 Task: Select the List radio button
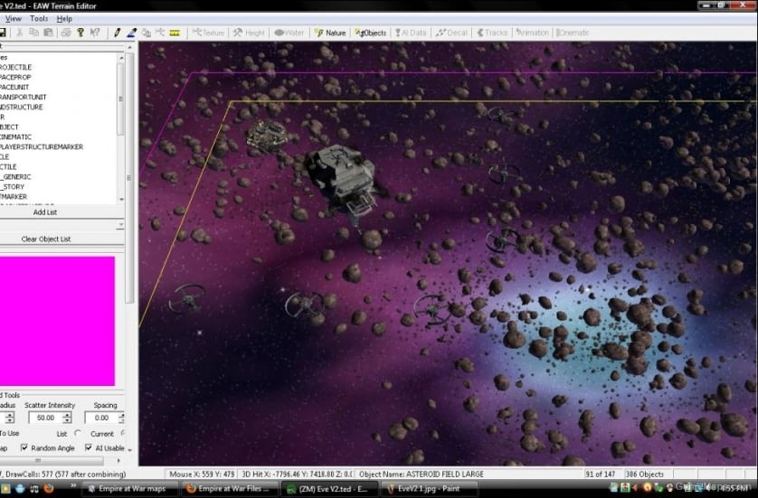pos(78,433)
